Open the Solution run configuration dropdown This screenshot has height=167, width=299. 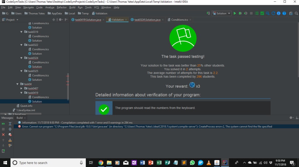221,13
